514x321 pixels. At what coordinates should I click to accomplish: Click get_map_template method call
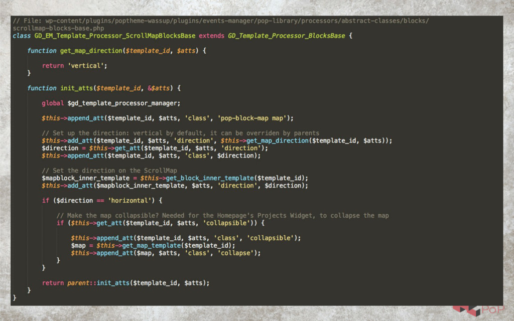[152, 246]
